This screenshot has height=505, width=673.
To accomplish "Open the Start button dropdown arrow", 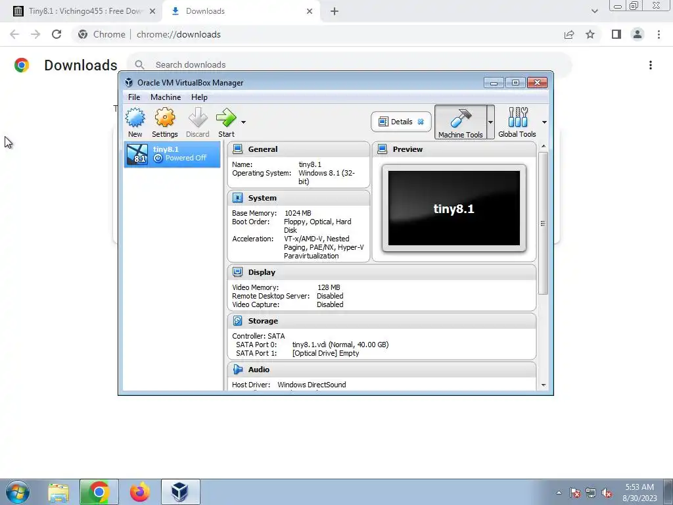I will [x=243, y=122].
